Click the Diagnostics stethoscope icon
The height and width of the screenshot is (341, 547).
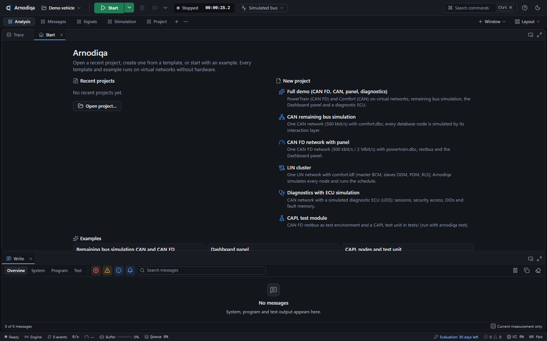click(282, 193)
